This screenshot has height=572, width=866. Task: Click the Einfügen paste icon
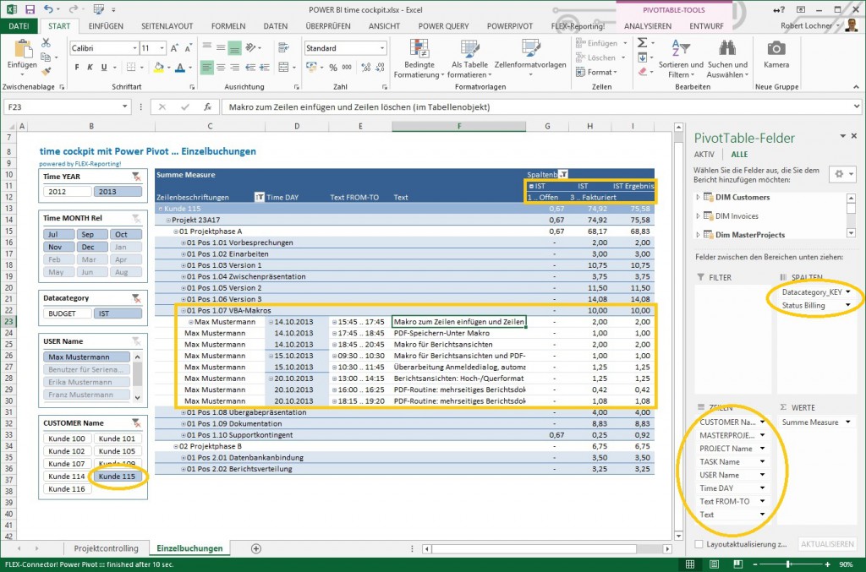(x=21, y=51)
